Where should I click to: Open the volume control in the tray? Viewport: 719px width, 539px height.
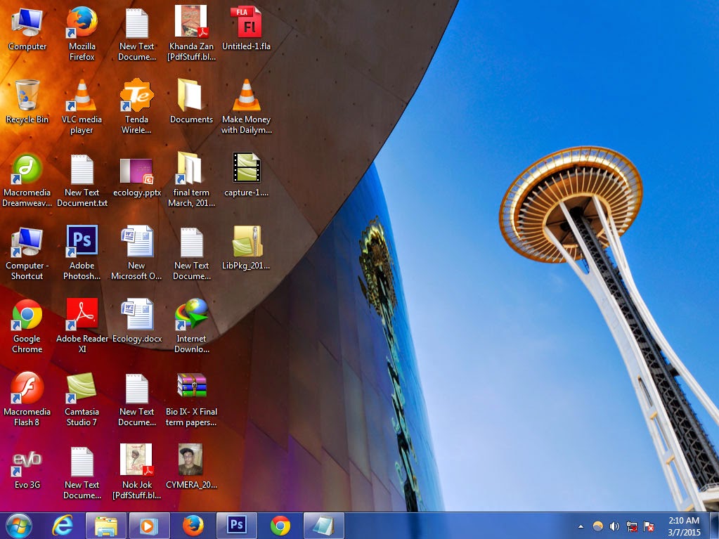click(x=614, y=526)
